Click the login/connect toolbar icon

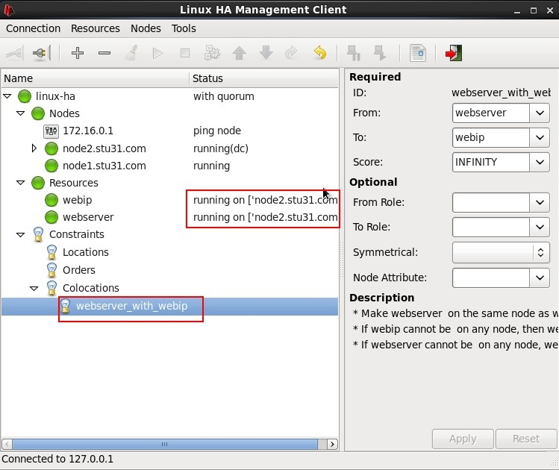pos(15,54)
